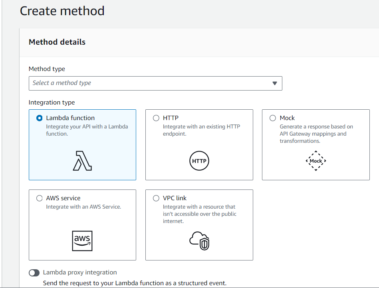Select the HTTP integration radio button
Image resolution: width=379 pixels, height=288 pixels.
click(156, 118)
